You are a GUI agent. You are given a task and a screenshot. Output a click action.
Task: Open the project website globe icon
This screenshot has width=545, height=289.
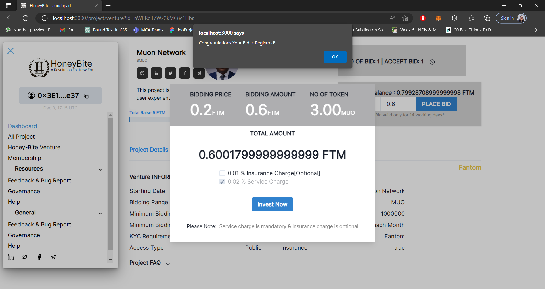(x=142, y=73)
